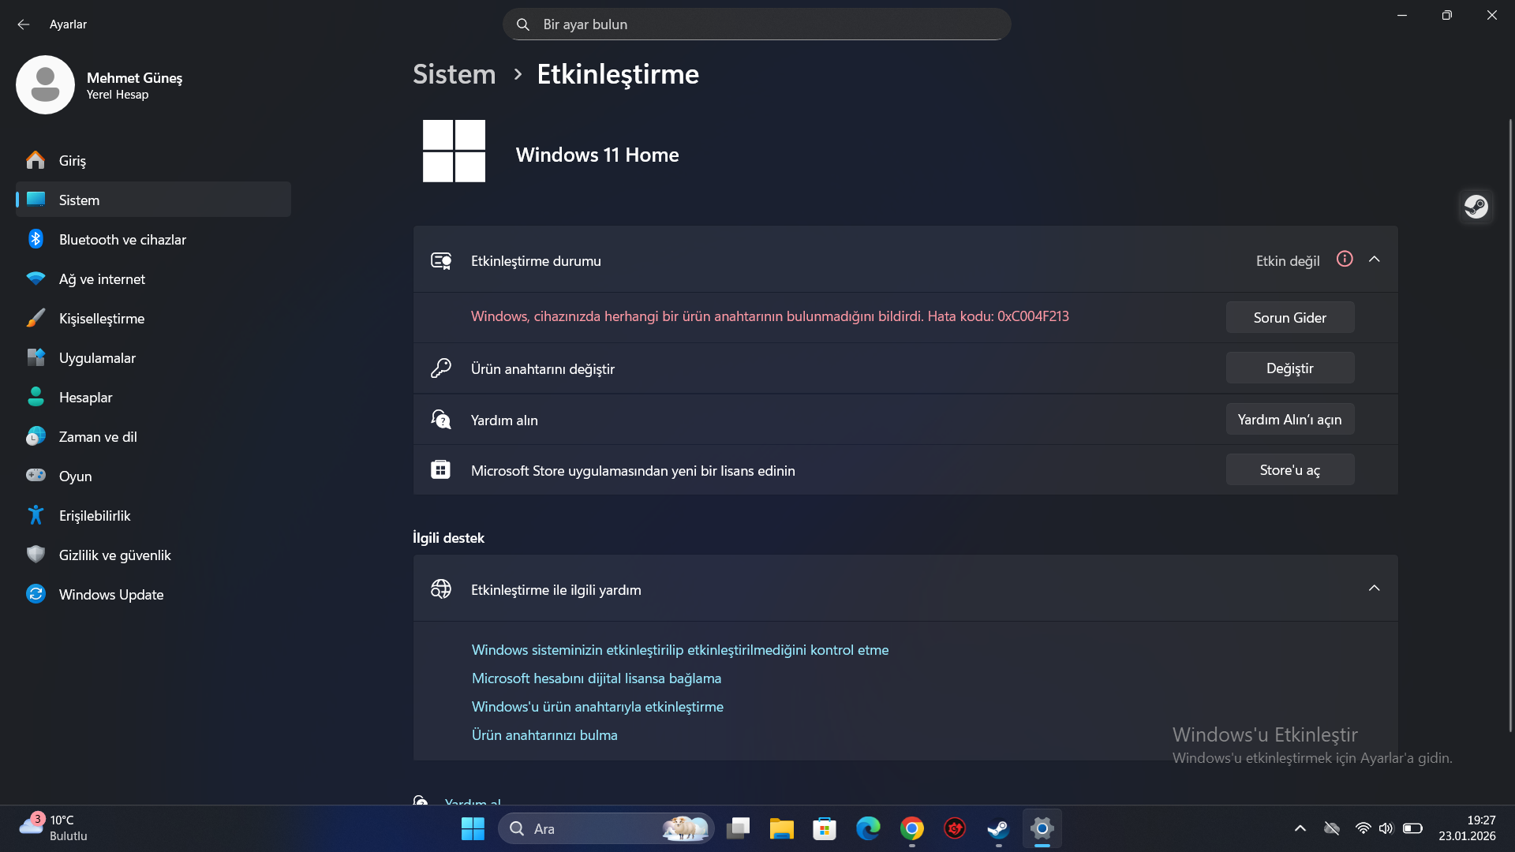The height and width of the screenshot is (852, 1515).
Task: Click the Store'u aç button
Action: click(1290, 469)
